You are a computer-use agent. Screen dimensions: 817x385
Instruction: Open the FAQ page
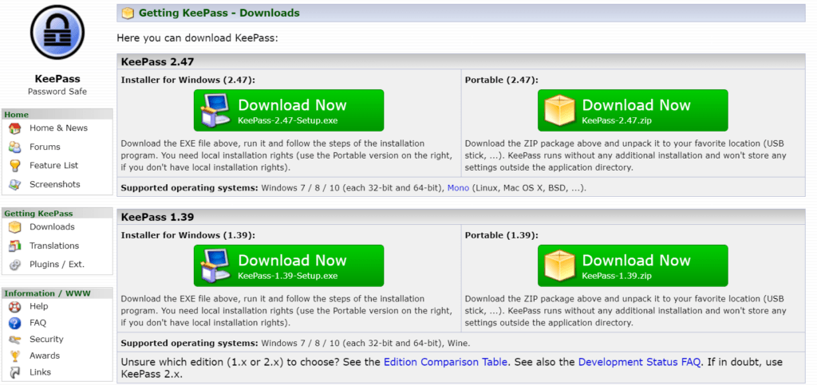coord(37,323)
